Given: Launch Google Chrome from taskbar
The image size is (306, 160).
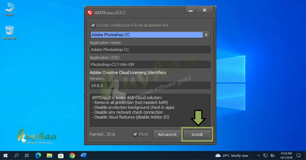Looking at the screenshot, I should (72, 156).
